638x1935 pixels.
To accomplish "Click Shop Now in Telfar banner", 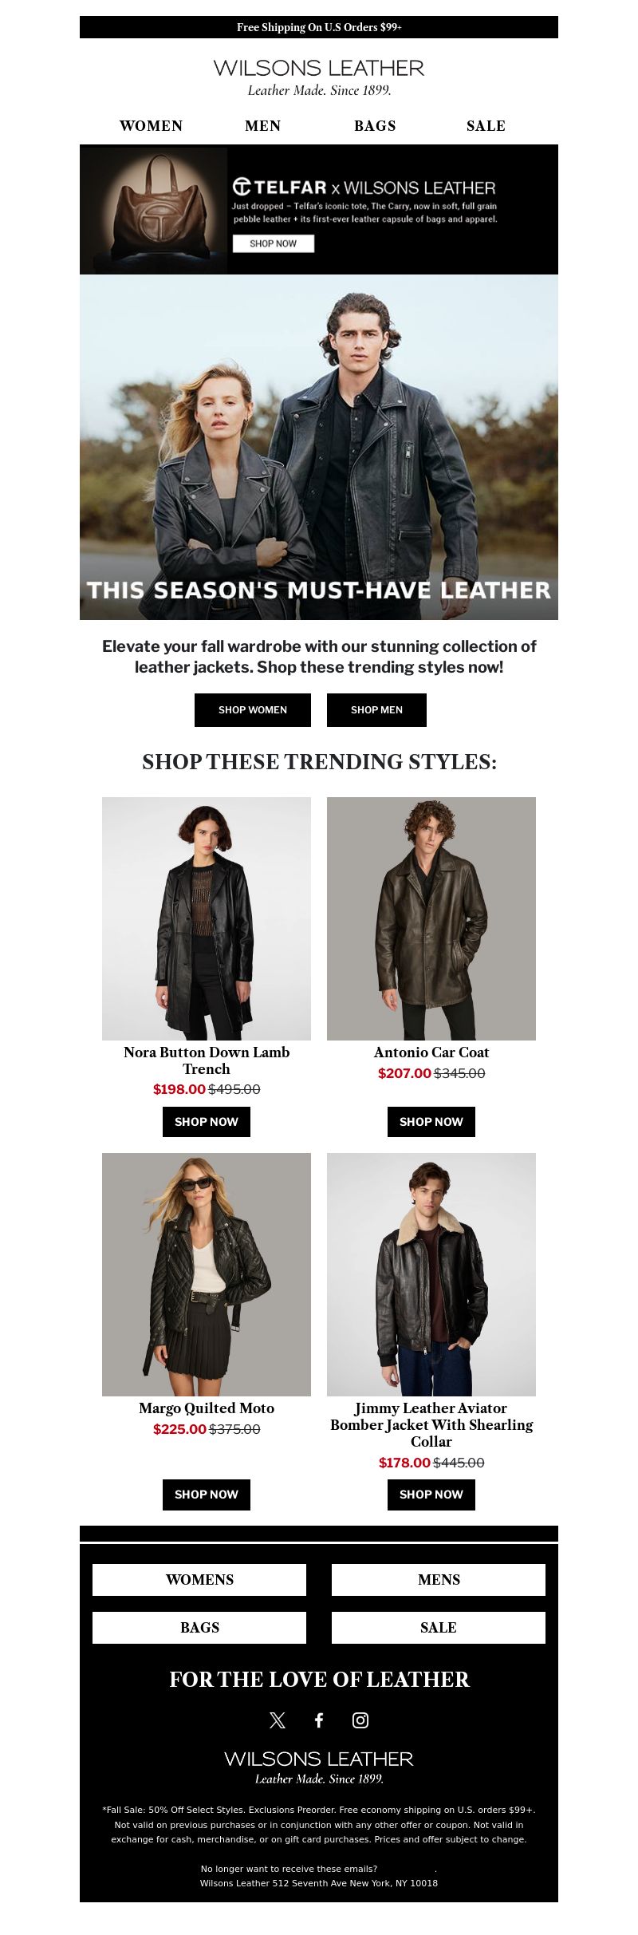I will [274, 243].
